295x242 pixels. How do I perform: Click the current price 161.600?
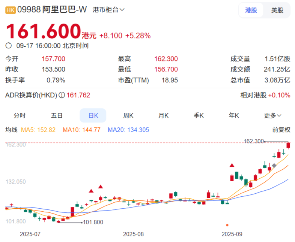(44, 31)
